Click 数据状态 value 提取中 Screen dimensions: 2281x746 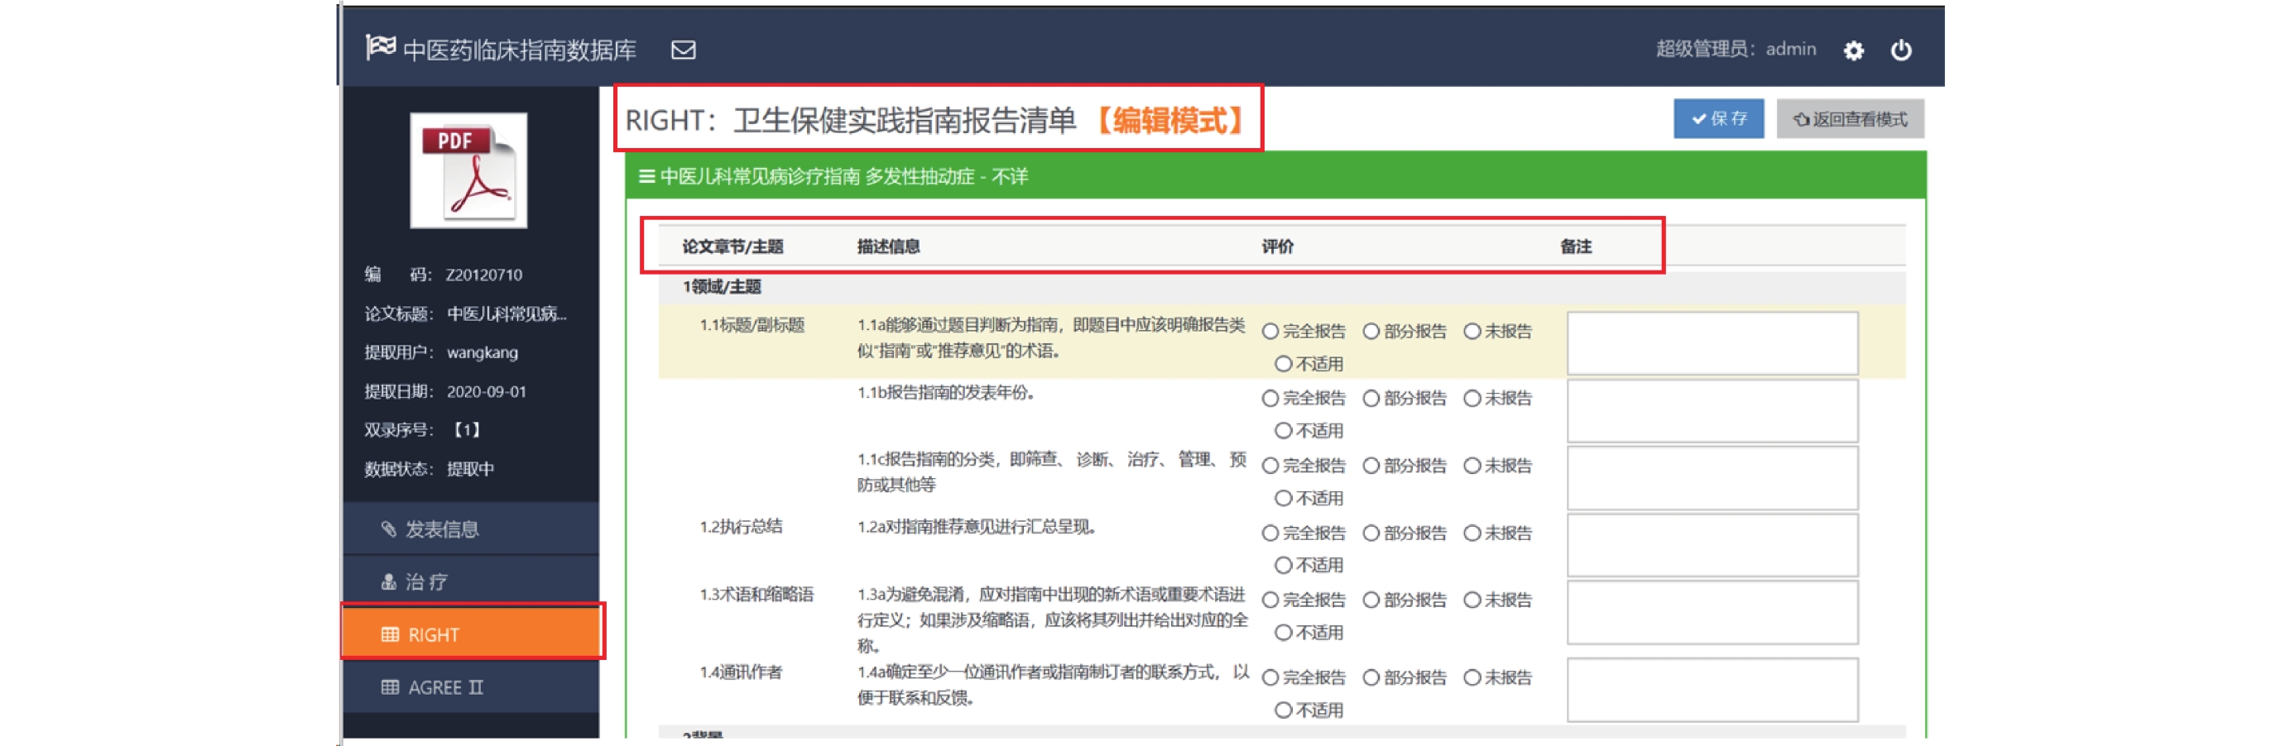pos(470,469)
